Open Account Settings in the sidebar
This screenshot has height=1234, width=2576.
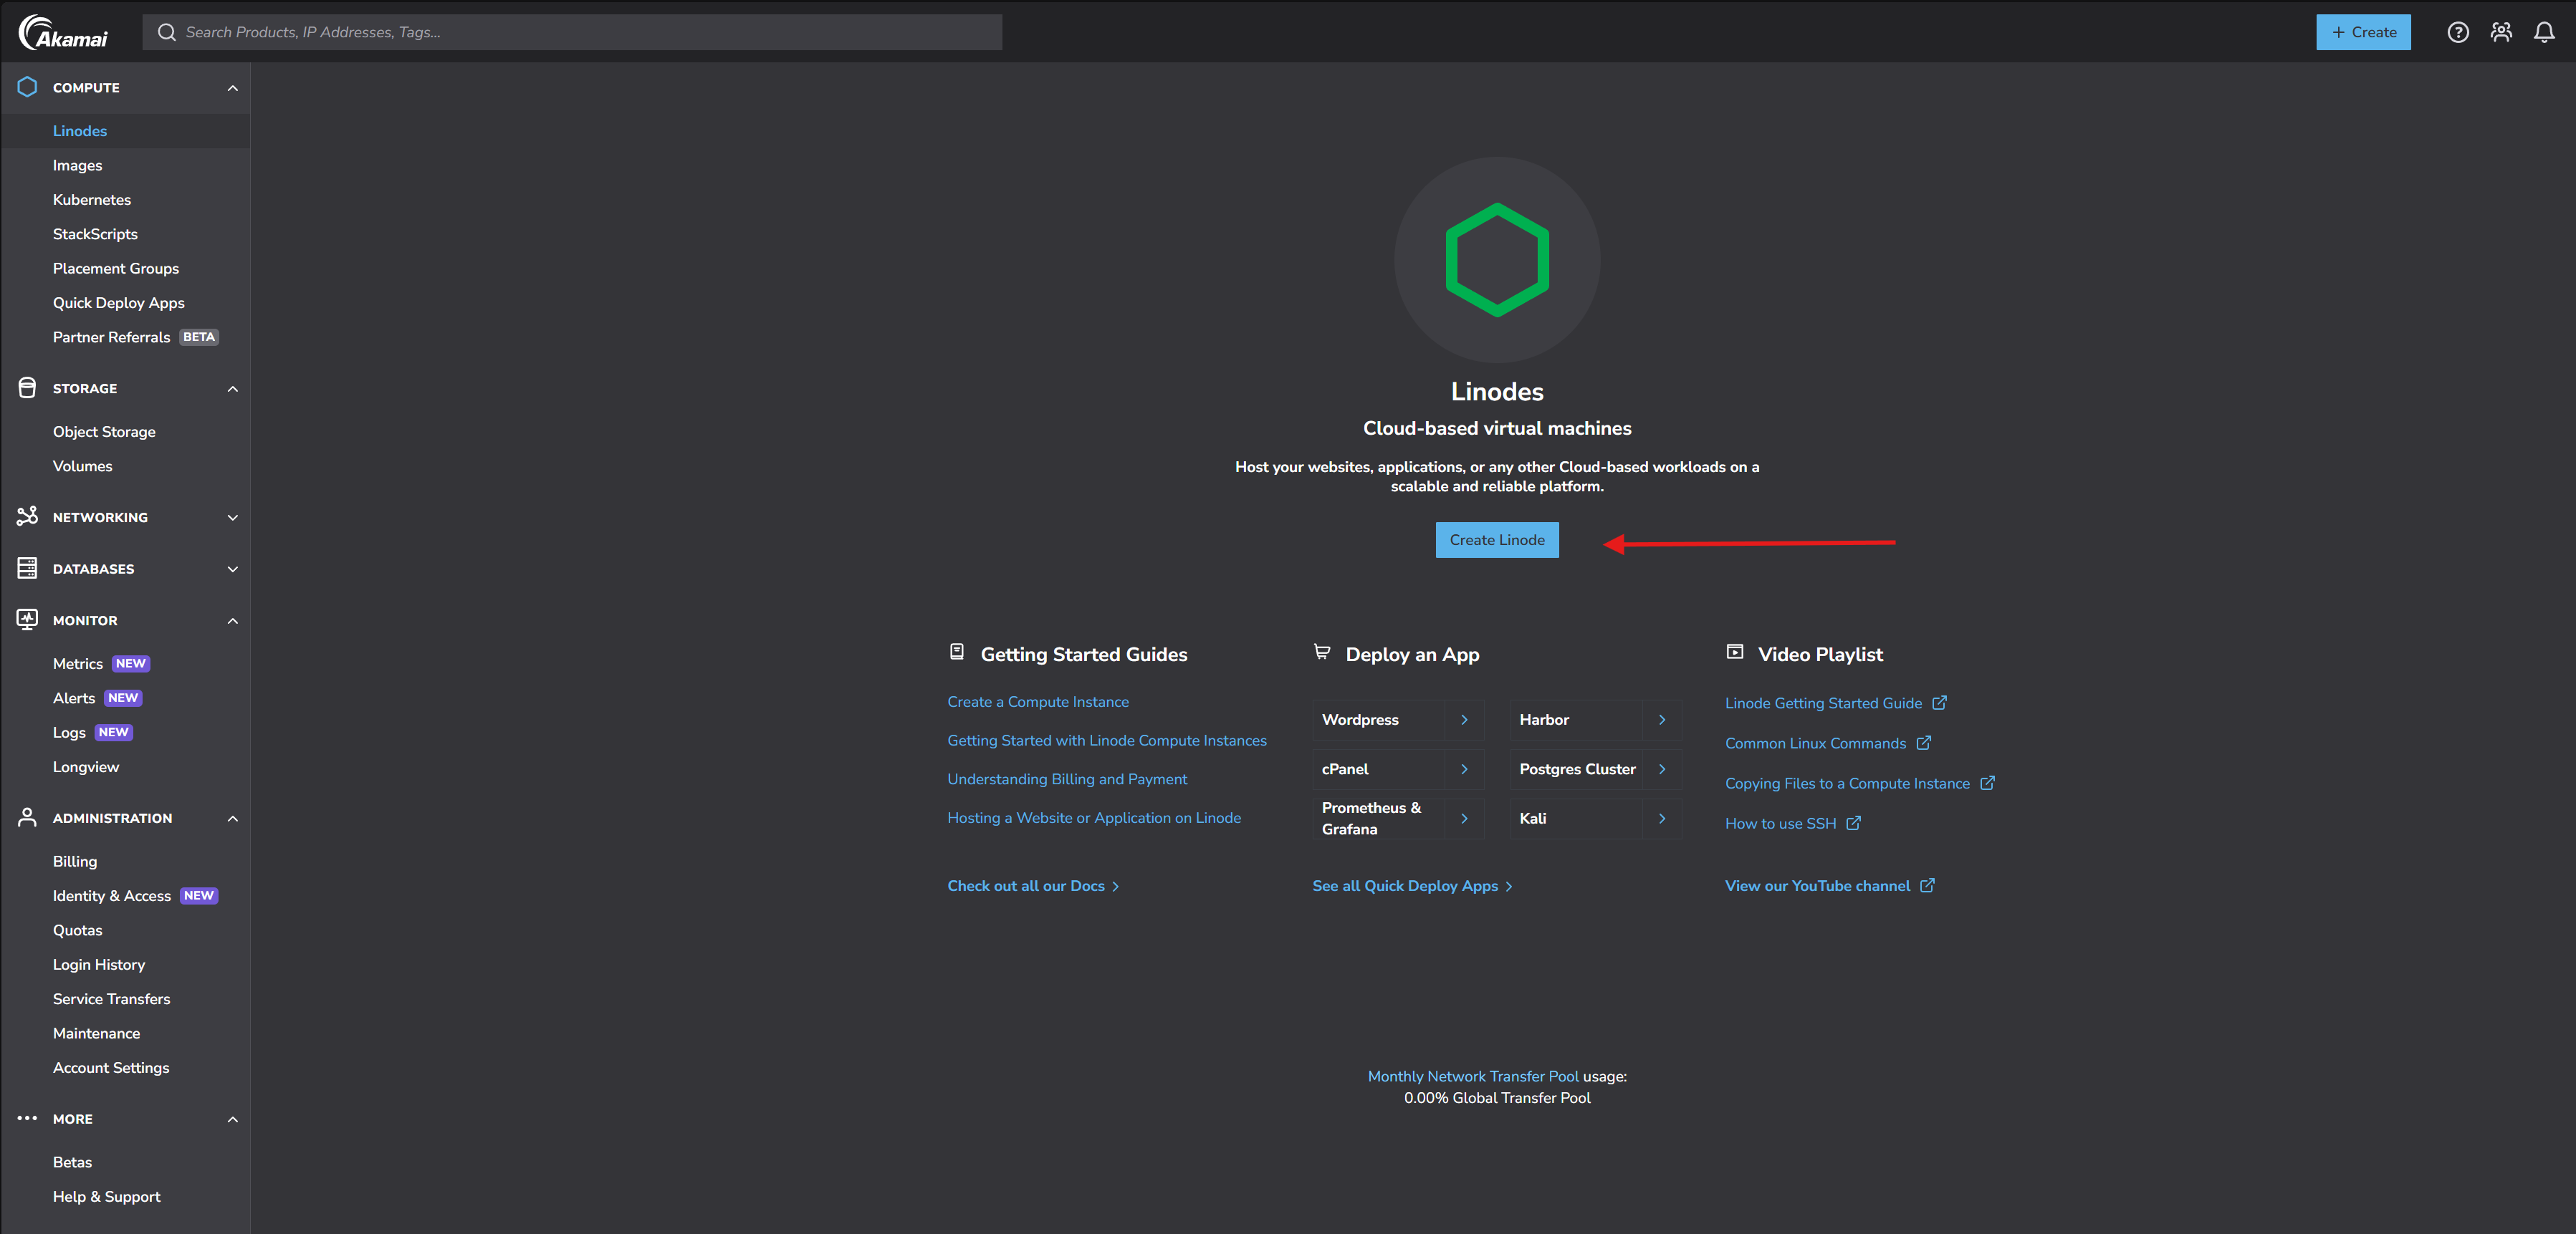pyautogui.click(x=111, y=1067)
